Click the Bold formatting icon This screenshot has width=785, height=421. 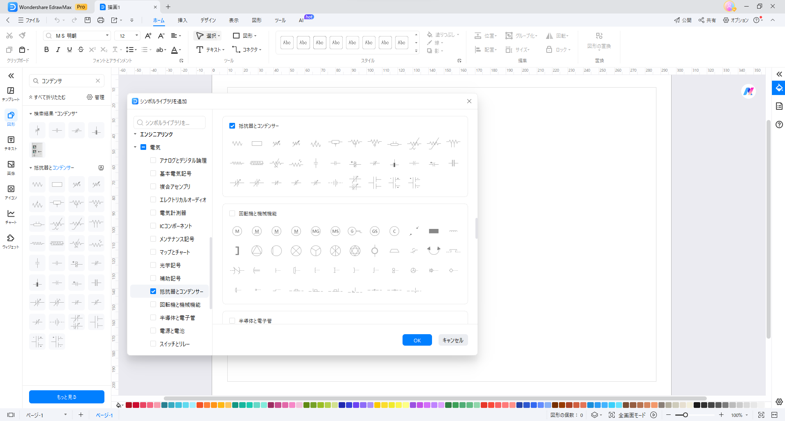[x=46, y=50]
